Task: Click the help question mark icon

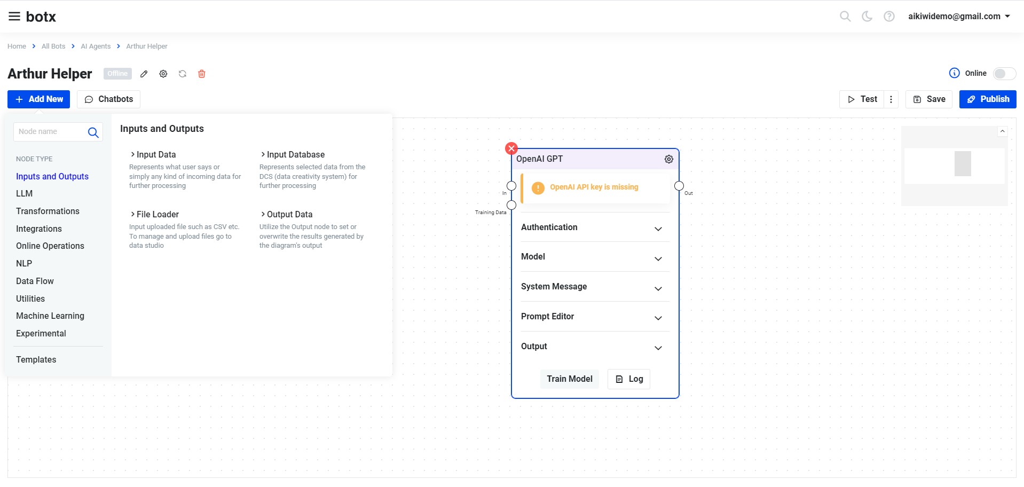Action: (x=889, y=17)
